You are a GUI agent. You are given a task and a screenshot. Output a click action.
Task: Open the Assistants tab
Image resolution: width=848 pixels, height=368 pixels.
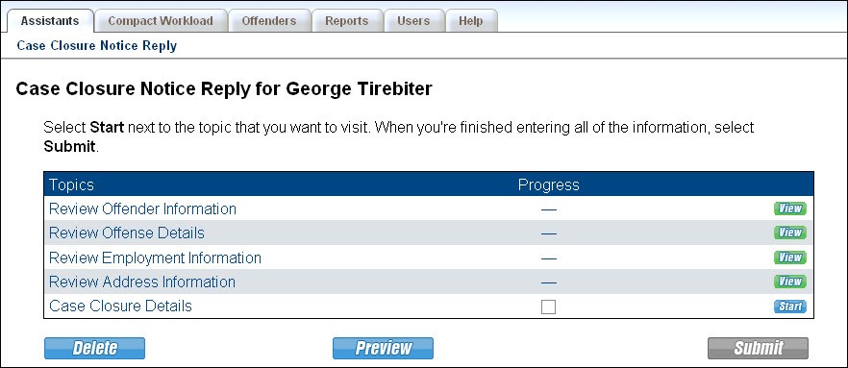pyautogui.click(x=50, y=21)
